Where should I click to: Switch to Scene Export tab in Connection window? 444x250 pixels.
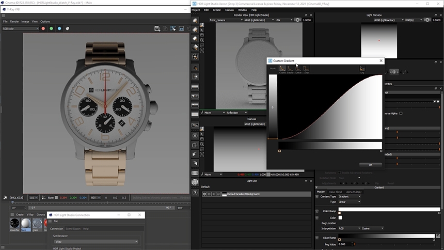(x=73, y=229)
